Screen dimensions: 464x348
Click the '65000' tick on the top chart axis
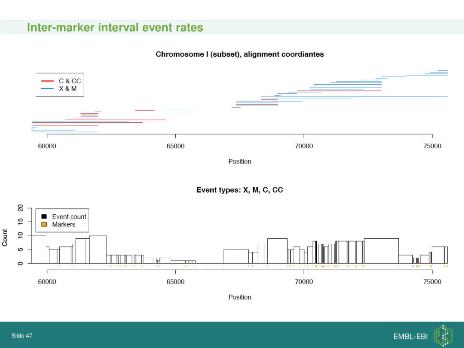coord(175,146)
